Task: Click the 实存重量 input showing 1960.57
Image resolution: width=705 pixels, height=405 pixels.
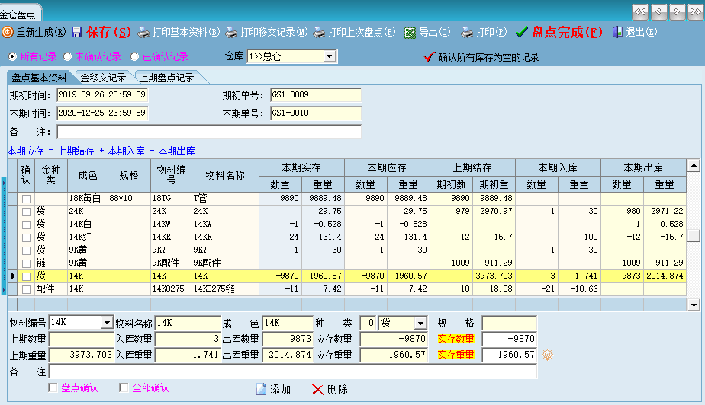Action: pos(509,356)
